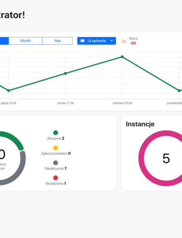The width and height of the screenshot is (182, 238).
Task: Click the chart point for piątek 26.08
Action: click(x=8, y=91)
